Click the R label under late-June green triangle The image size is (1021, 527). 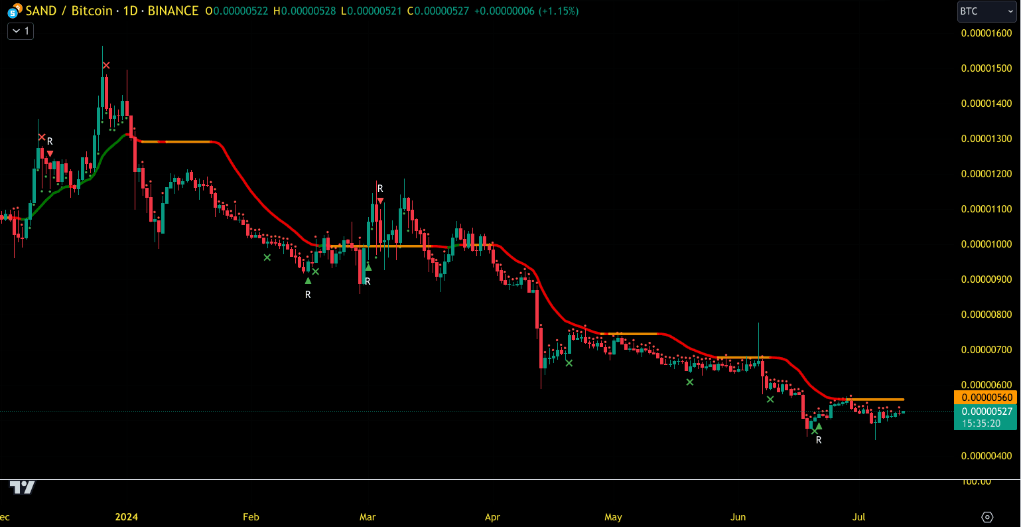click(819, 440)
